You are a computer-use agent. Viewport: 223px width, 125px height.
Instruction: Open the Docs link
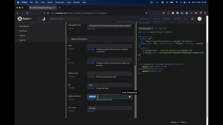point(186,19)
